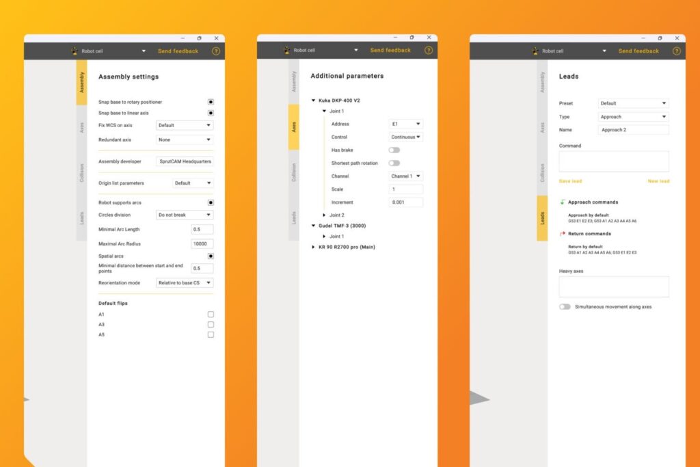Toggle Snap base to rotary positioner checkbox

[211, 102]
